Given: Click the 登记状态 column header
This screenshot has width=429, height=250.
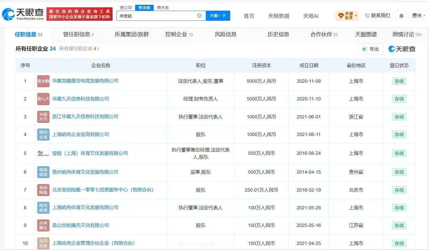Looking at the screenshot, I should (x=399, y=66).
